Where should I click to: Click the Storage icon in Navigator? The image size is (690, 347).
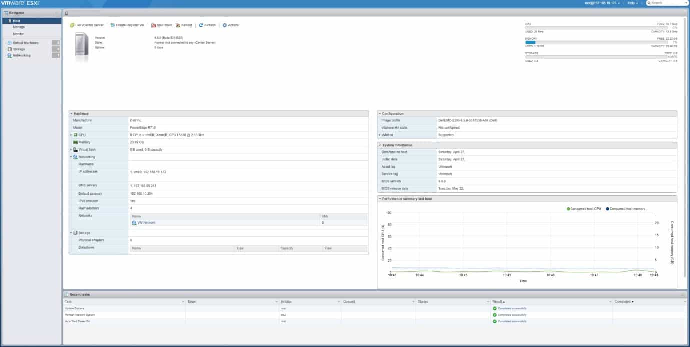10,49
